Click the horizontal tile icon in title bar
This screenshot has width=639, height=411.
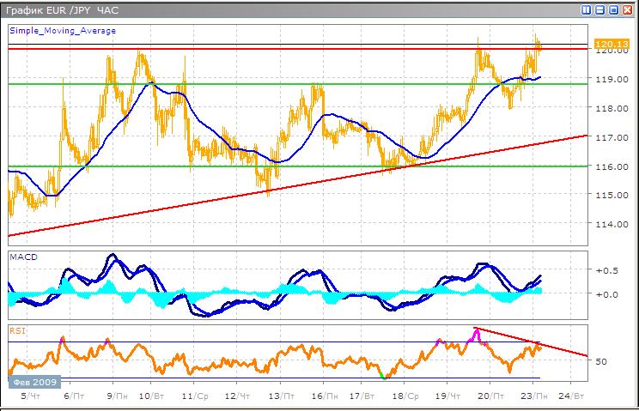[599, 10]
